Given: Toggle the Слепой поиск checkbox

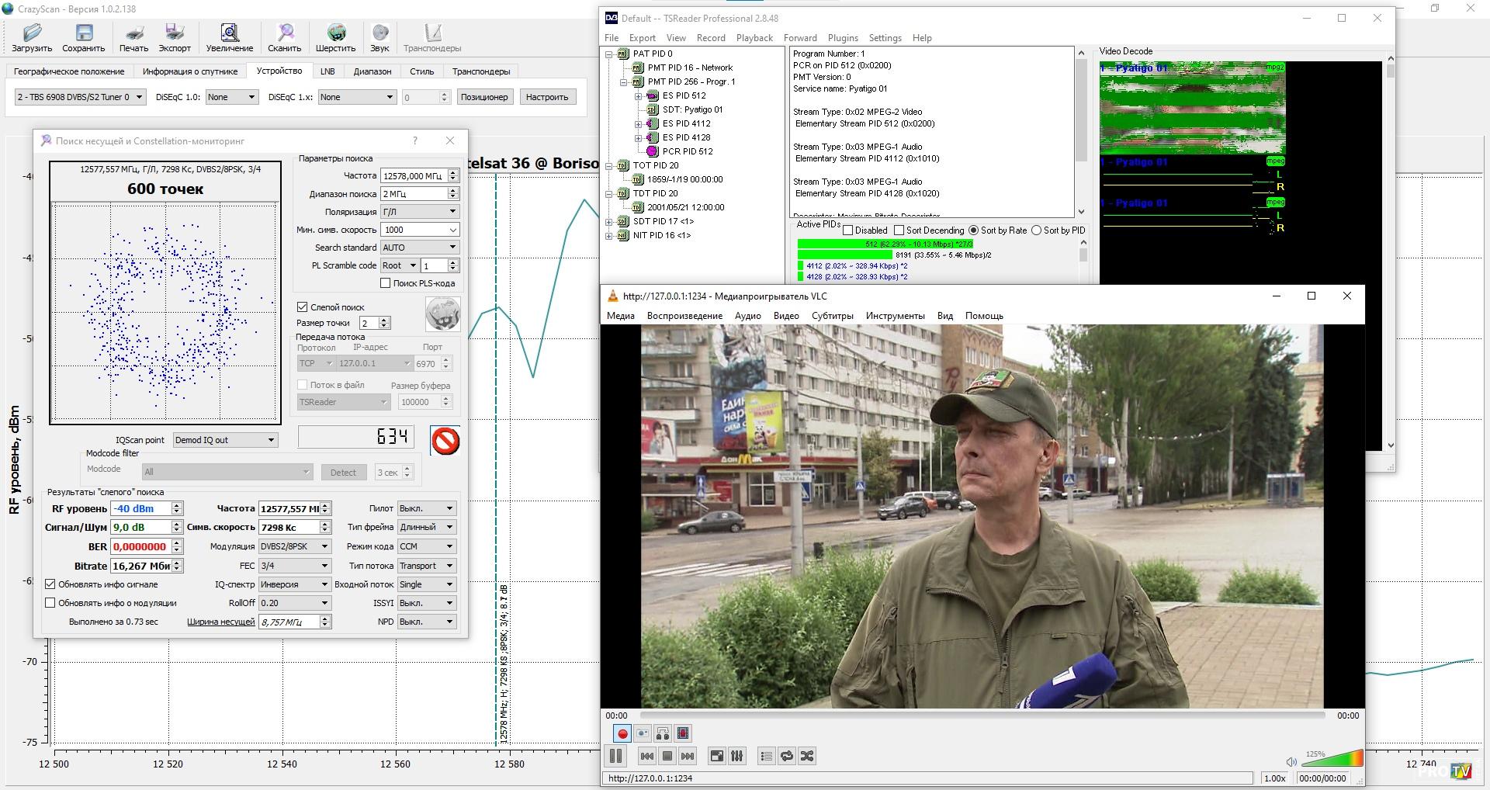Looking at the screenshot, I should point(303,307).
